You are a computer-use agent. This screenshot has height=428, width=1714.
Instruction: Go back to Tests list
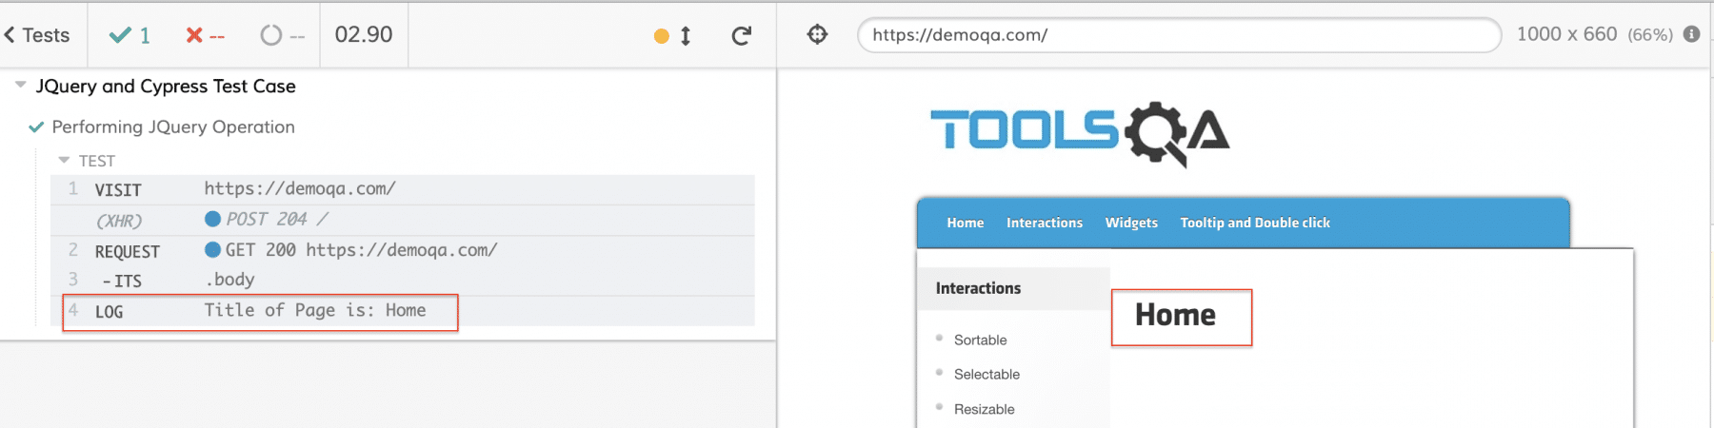pos(37,35)
